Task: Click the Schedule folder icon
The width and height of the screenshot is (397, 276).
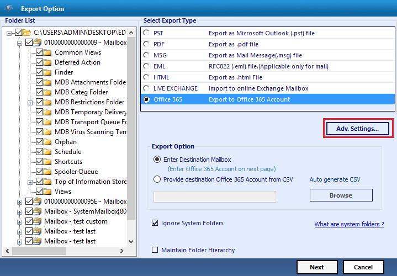Action: (x=47, y=152)
